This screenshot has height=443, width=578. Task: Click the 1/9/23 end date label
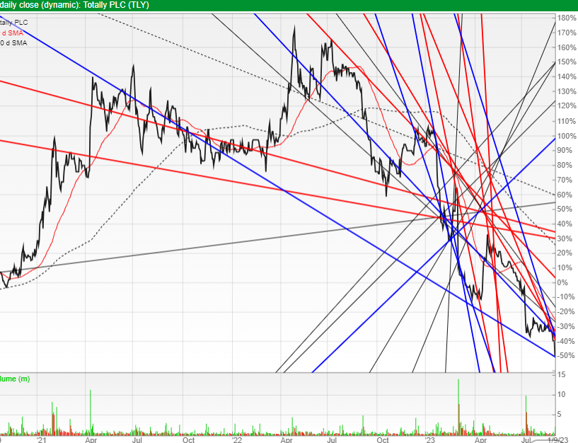(x=558, y=440)
